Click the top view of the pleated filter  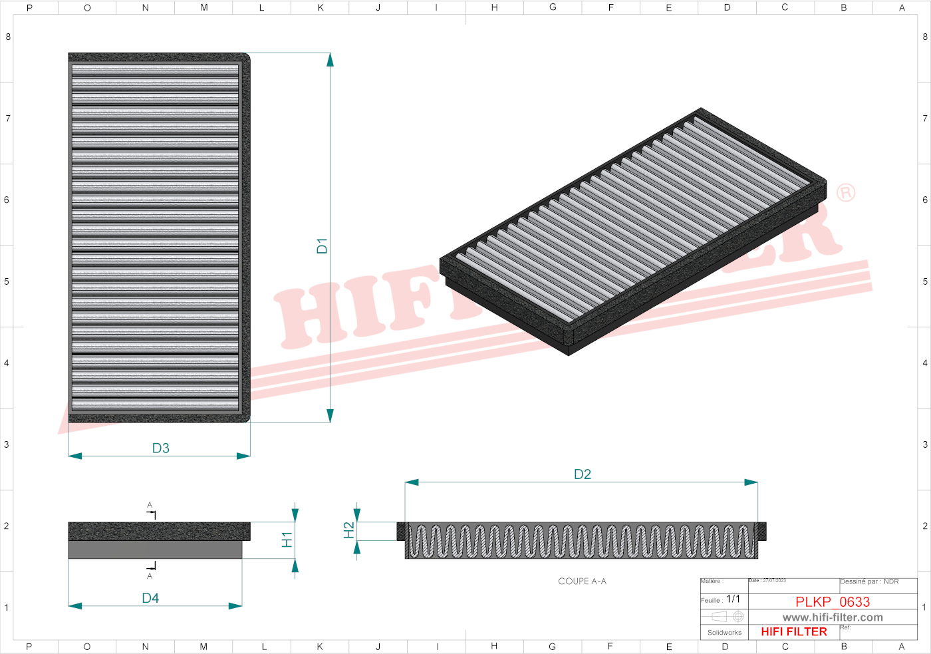158,238
